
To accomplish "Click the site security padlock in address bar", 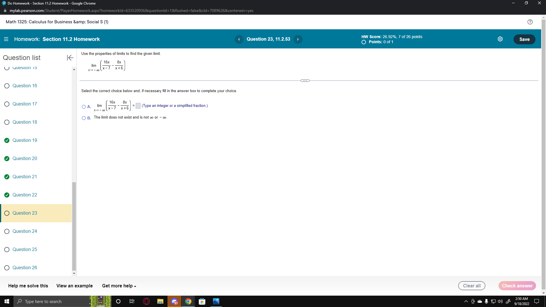I will 5,11.
